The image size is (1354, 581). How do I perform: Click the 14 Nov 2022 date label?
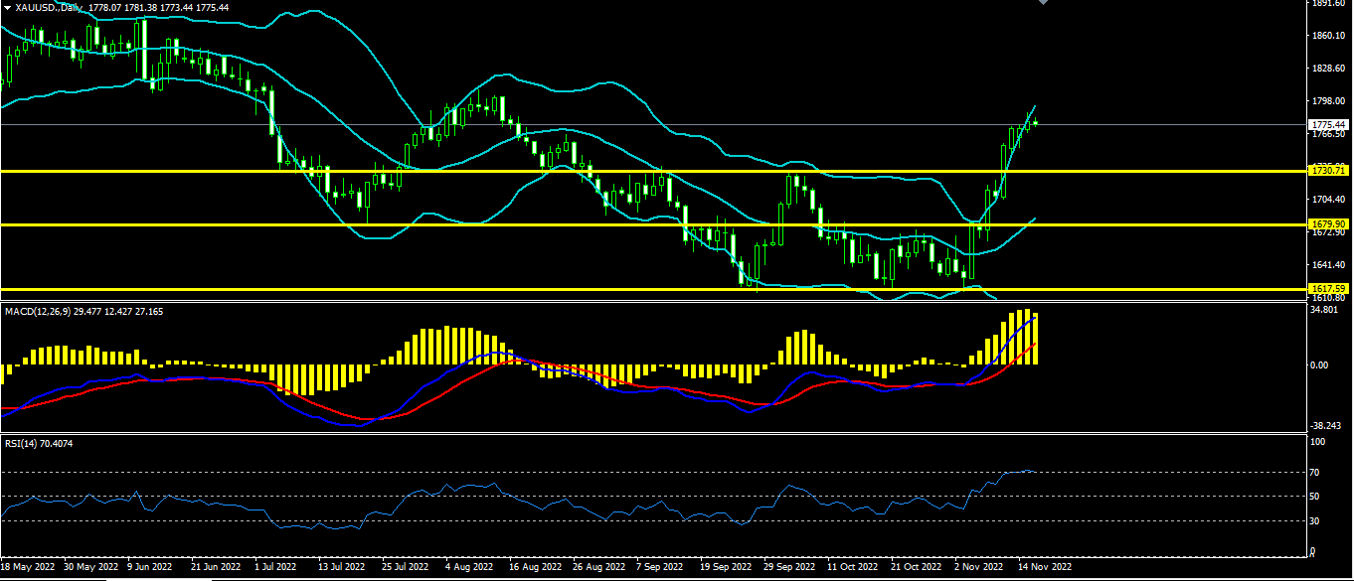[1045, 567]
